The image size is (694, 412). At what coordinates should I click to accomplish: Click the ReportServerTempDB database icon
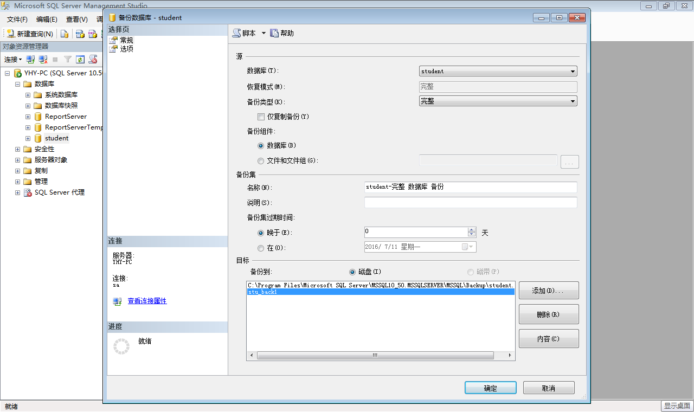(38, 127)
